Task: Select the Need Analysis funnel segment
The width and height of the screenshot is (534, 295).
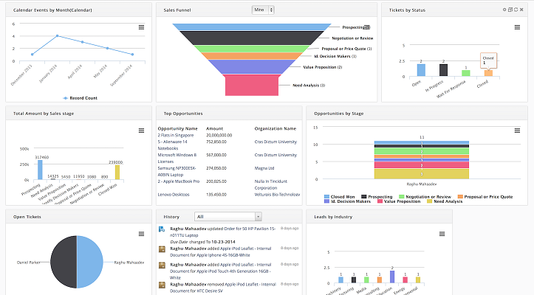Action: pyautogui.click(x=256, y=85)
